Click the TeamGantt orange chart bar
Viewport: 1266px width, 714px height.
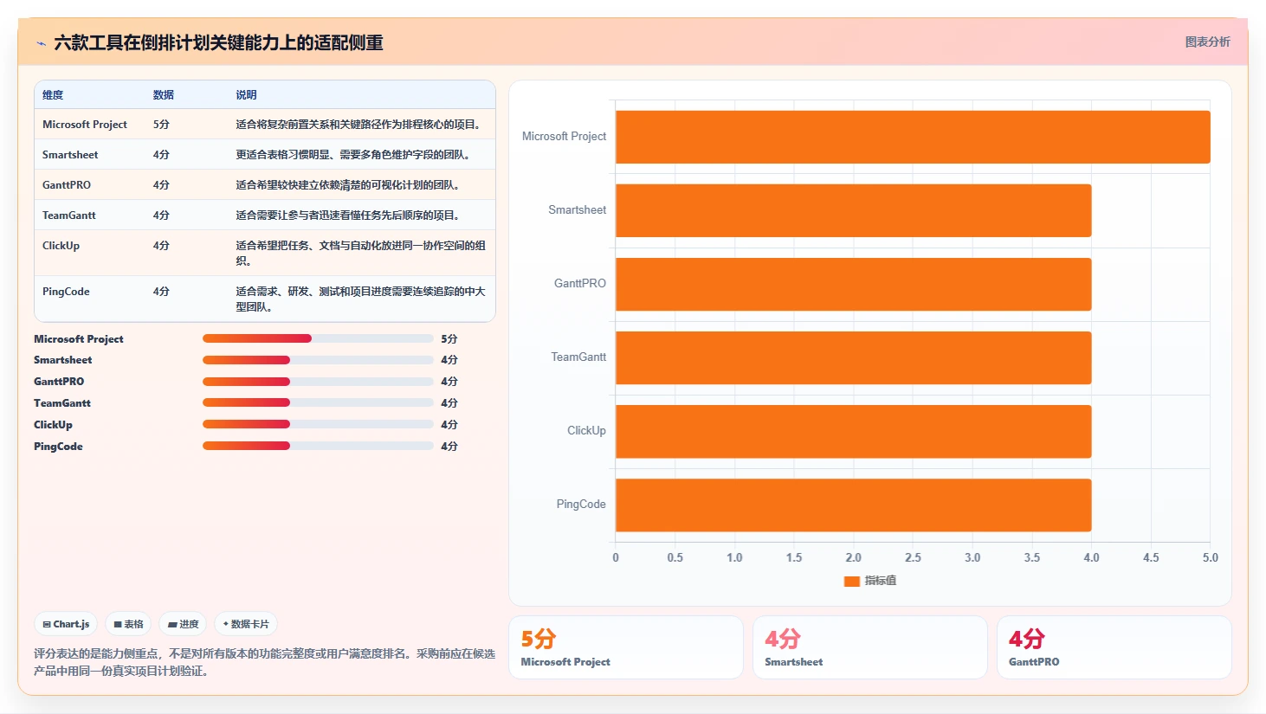click(853, 357)
